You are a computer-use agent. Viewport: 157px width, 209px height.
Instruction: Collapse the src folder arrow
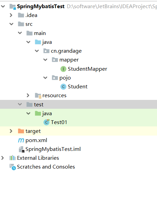[11, 24]
